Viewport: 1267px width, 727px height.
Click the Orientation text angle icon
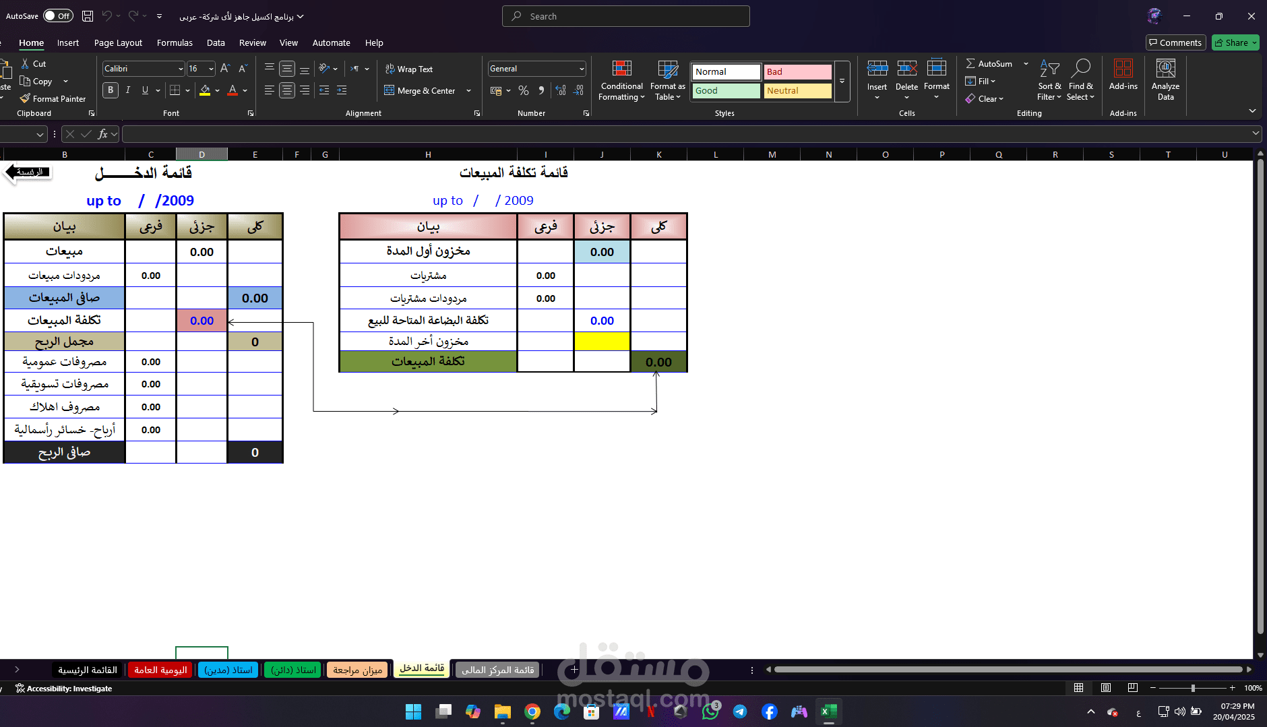(325, 69)
